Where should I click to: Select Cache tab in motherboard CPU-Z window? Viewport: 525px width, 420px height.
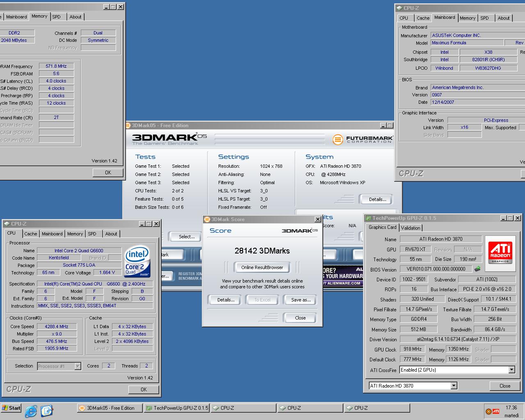(x=423, y=18)
